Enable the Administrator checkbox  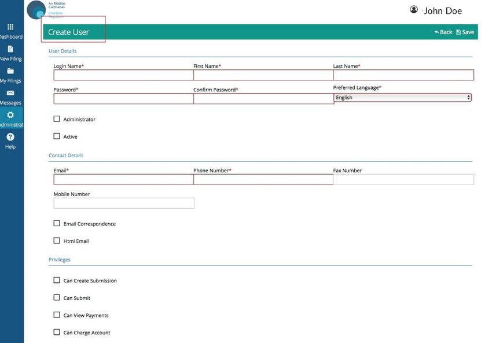click(57, 119)
